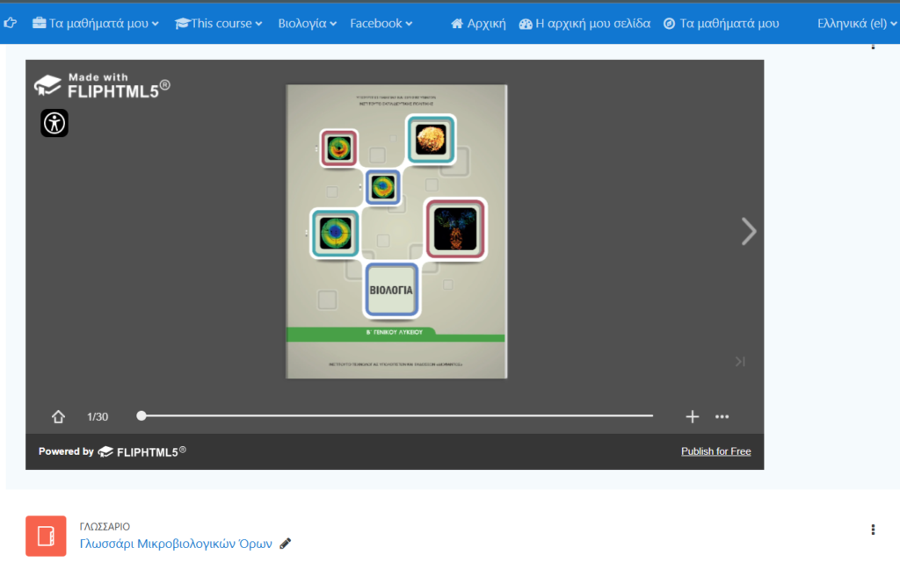Click the Publish for Free link

click(x=715, y=451)
